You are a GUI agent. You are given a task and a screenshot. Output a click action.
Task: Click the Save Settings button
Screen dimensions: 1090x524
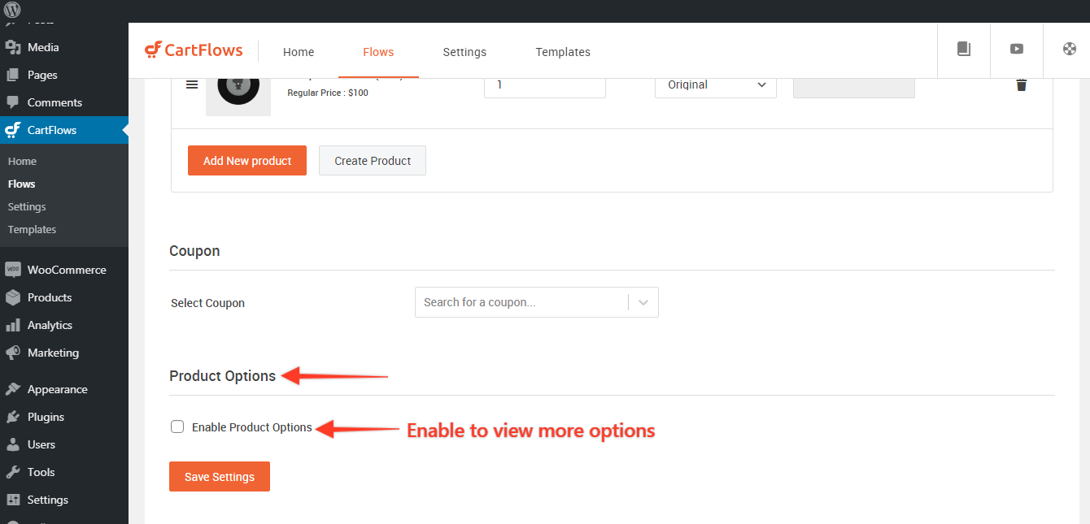(x=220, y=477)
